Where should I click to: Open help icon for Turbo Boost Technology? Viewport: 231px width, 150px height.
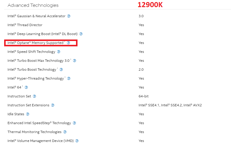point(61,70)
